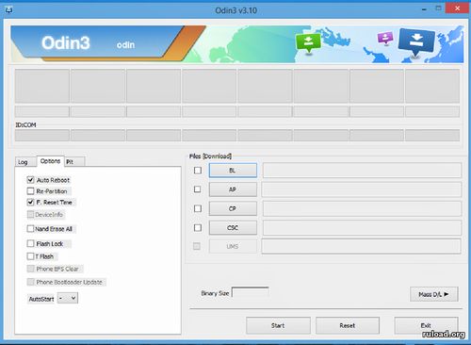
Task: Start the flashing process
Action: pyautogui.click(x=278, y=325)
